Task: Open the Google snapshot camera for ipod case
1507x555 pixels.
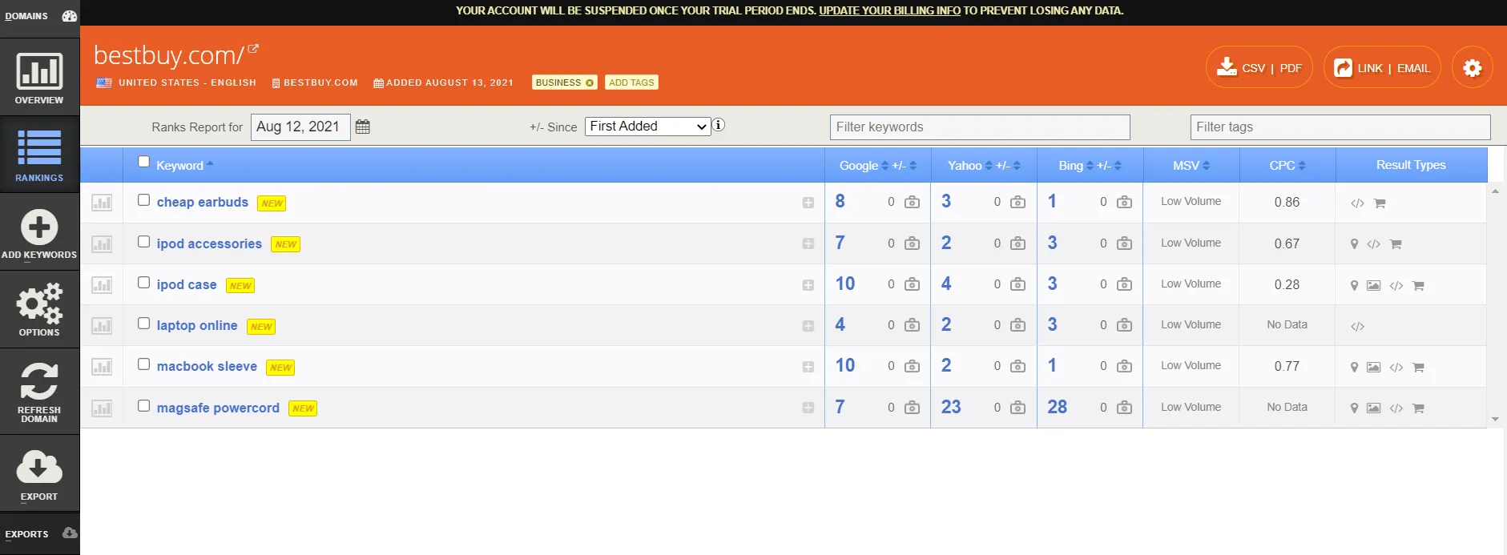Action: (x=912, y=284)
